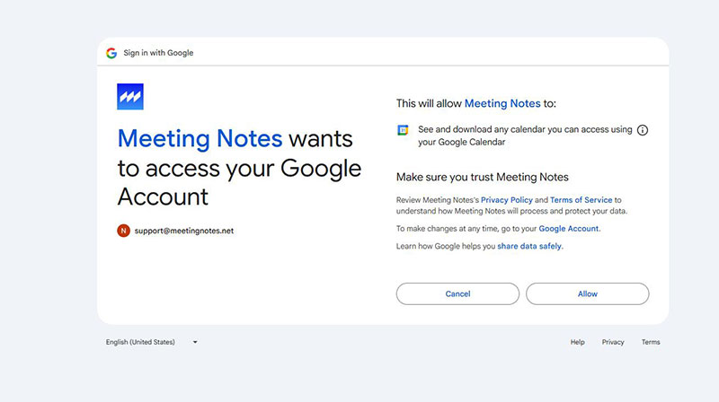Image resolution: width=719 pixels, height=402 pixels.
Task: Cancel the access request
Action: 457,293
